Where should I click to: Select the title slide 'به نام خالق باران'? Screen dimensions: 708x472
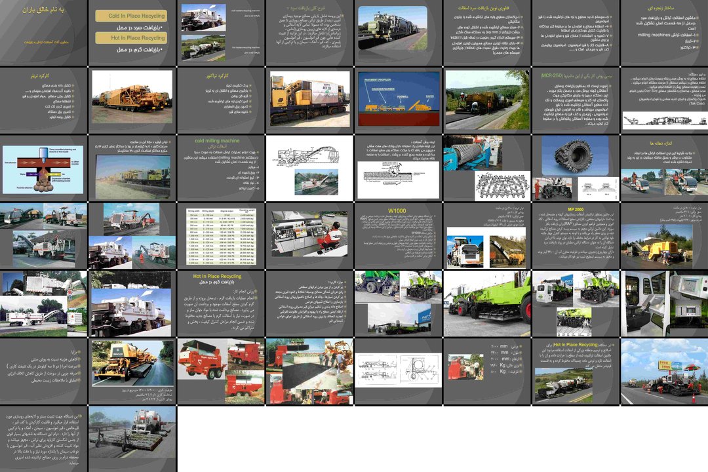43,33
